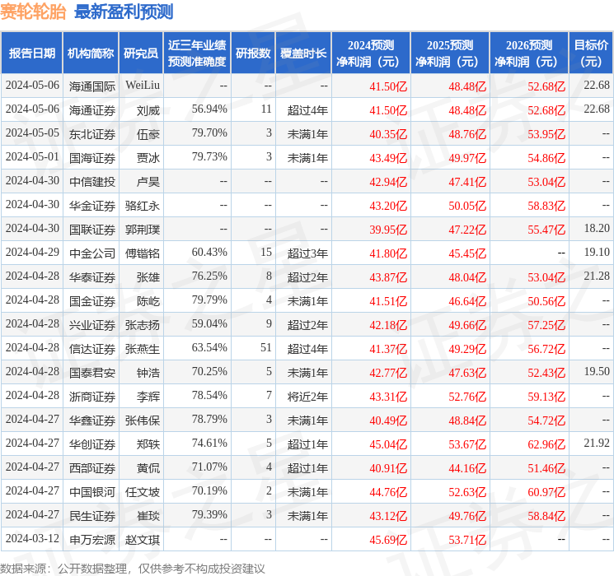
Task: Select the 民生证券 institution cell
Action: pos(92,516)
